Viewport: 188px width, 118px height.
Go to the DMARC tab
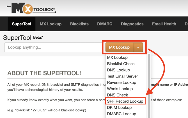click(105, 24)
